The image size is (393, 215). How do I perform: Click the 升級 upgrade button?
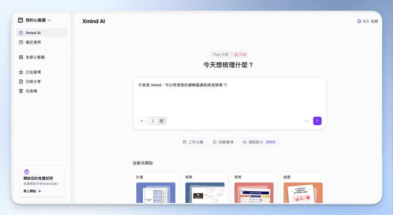240,54
